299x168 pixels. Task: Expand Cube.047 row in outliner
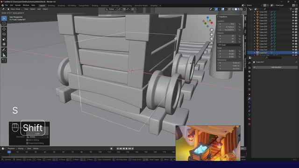coord(254,53)
